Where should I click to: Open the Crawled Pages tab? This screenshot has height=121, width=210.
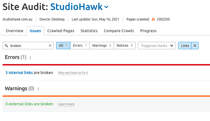61,31
